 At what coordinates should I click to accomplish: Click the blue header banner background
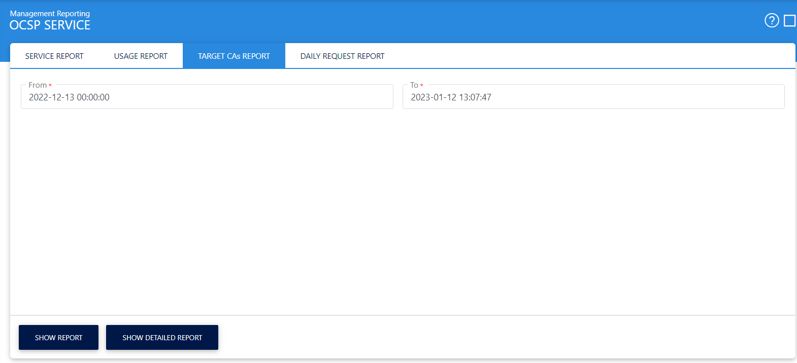point(406,20)
